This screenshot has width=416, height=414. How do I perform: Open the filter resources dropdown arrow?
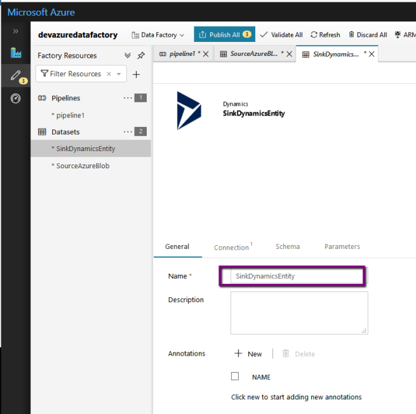coord(118,74)
